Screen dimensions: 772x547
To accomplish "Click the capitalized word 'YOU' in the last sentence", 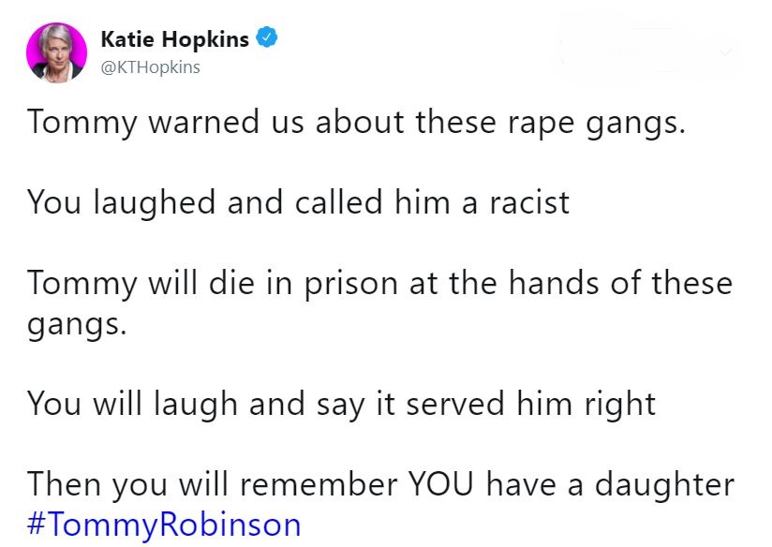I will pos(440,484).
